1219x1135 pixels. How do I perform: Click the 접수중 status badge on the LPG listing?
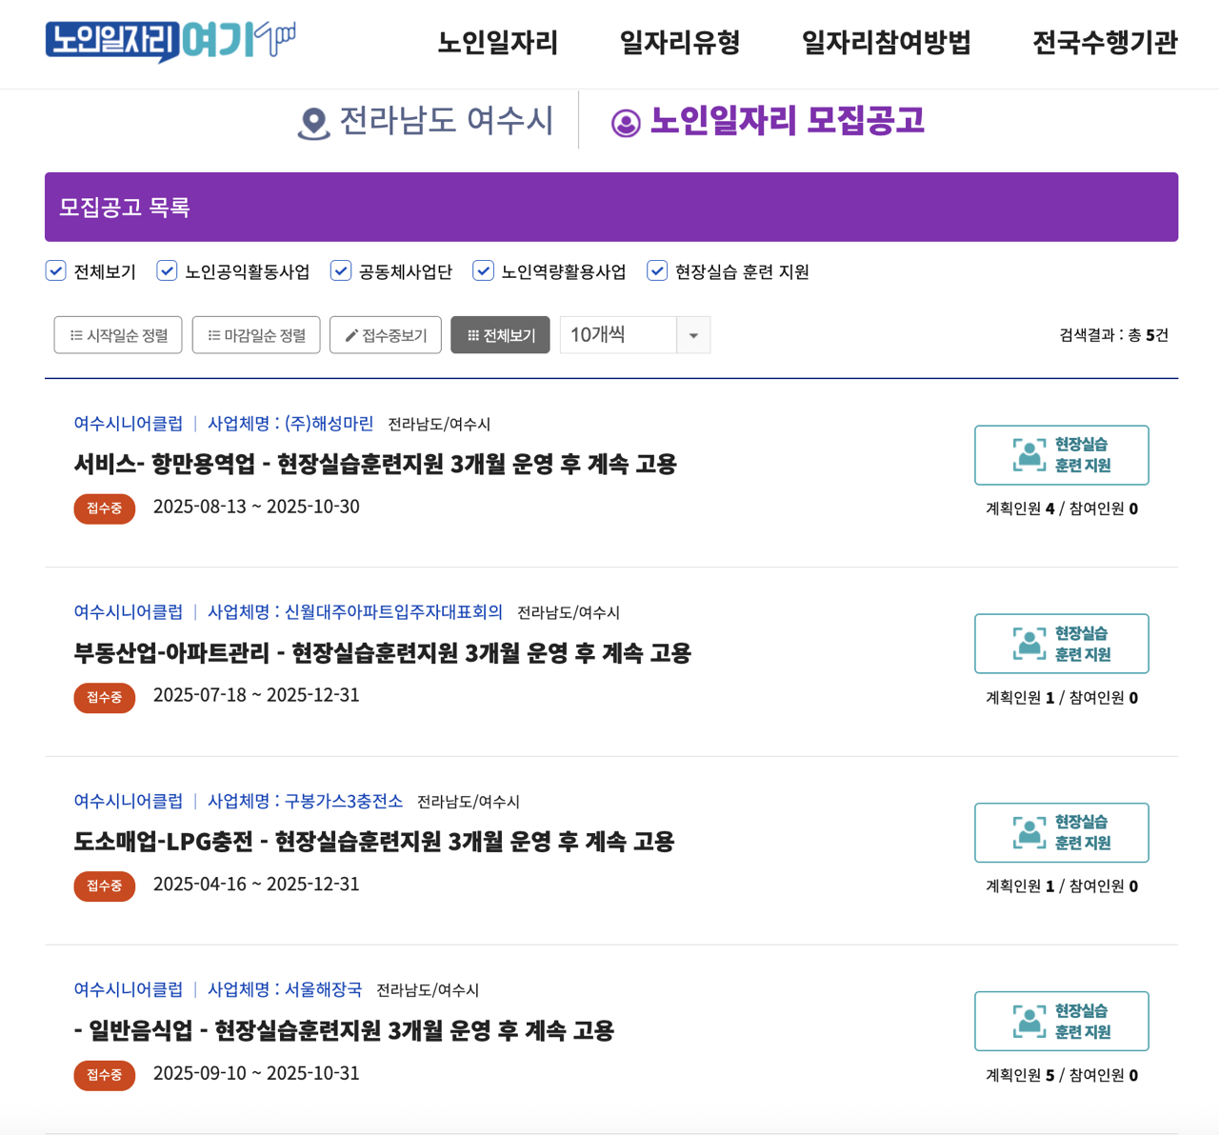click(105, 886)
